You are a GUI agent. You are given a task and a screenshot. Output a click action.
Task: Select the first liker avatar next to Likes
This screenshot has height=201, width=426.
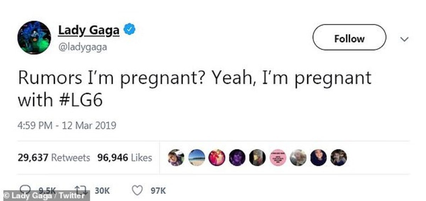[176, 157]
